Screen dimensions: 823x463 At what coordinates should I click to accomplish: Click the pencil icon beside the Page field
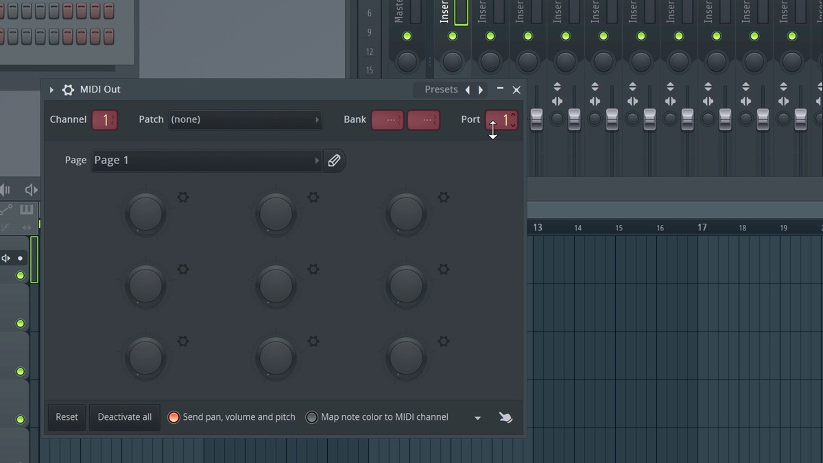334,161
